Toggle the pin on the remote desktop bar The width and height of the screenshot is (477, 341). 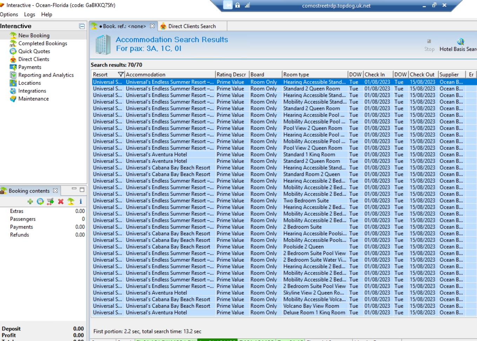pos(228,5)
